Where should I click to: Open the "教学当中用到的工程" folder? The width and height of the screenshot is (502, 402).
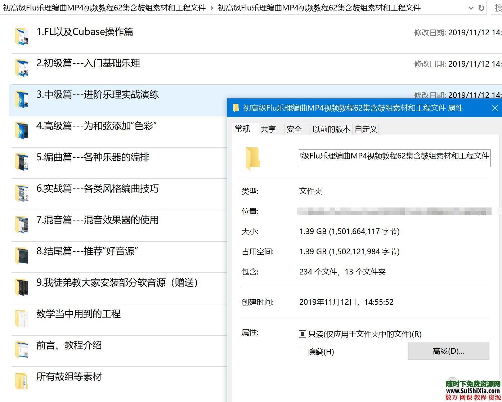tap(79, 314)
